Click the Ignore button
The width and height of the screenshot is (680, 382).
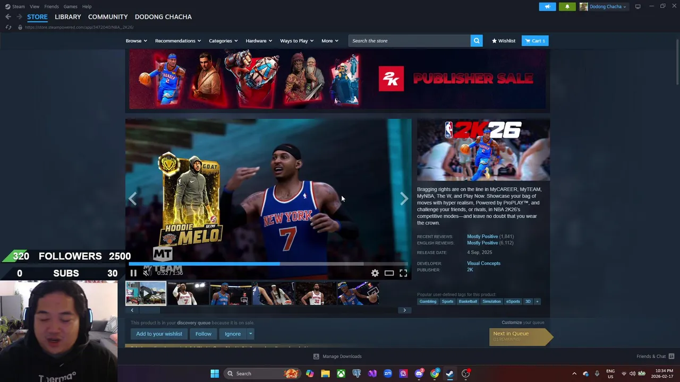233,334
